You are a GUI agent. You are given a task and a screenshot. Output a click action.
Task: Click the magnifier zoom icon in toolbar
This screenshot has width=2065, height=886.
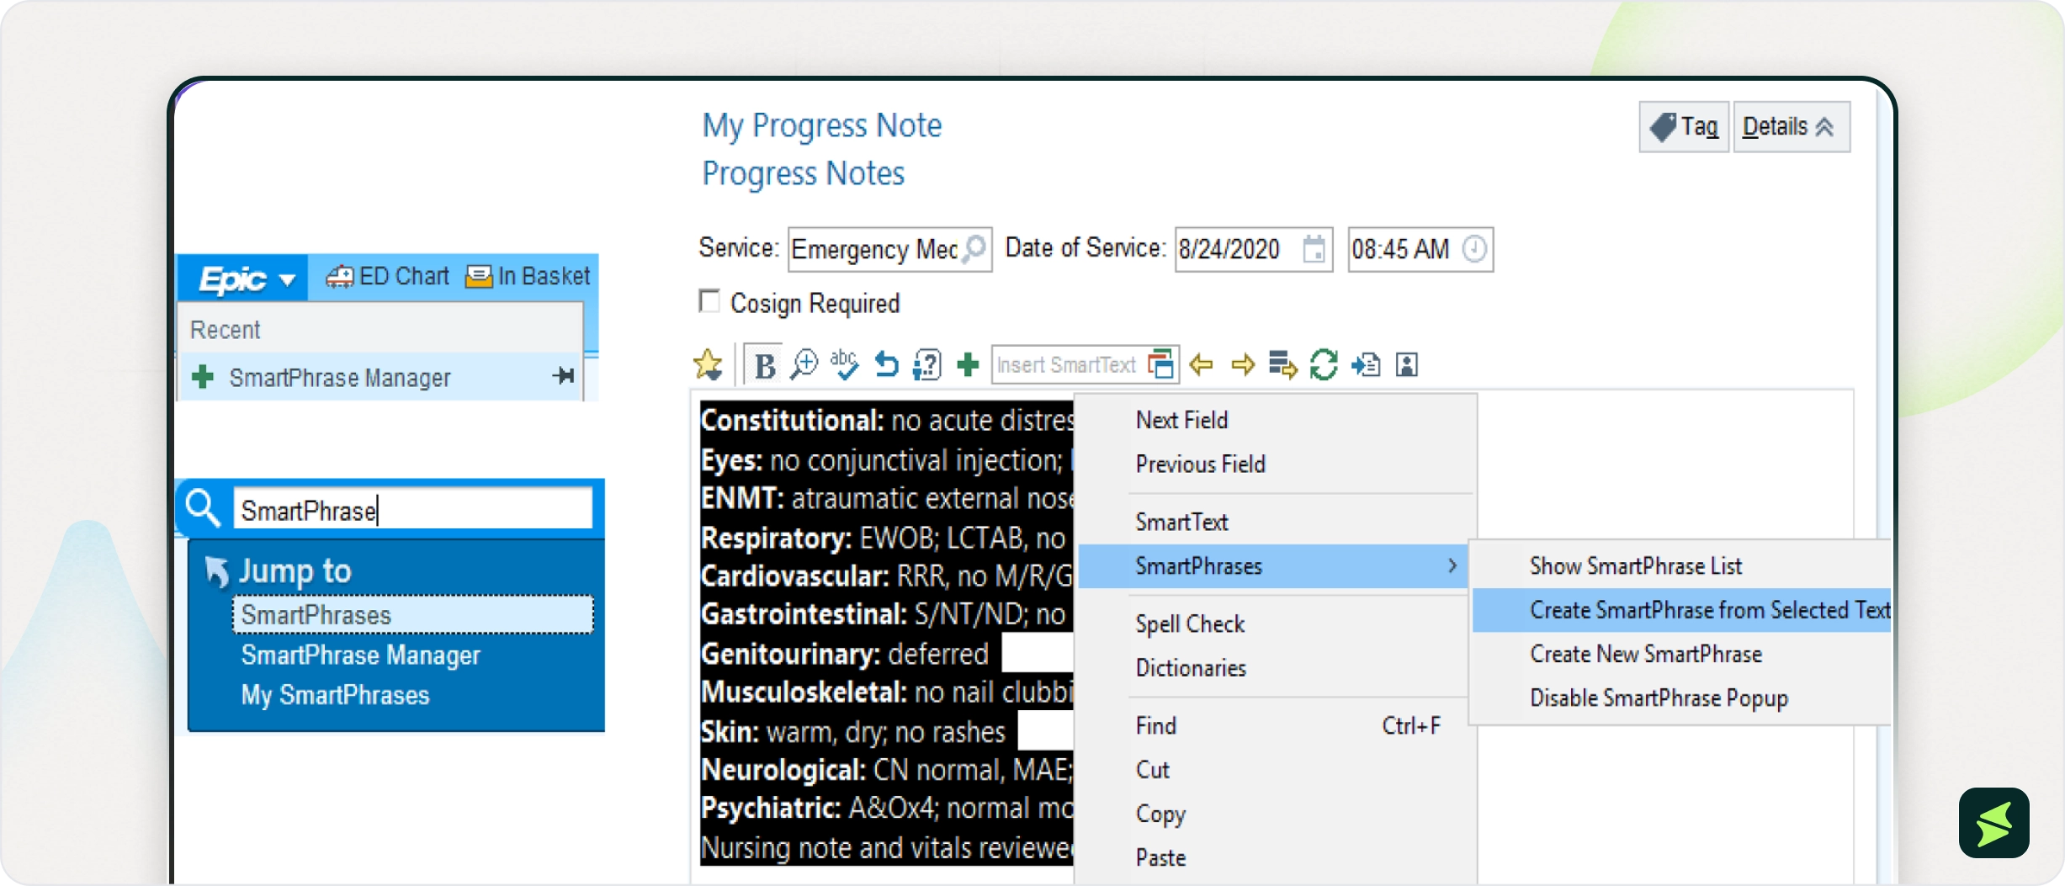[x=804, y=364]
